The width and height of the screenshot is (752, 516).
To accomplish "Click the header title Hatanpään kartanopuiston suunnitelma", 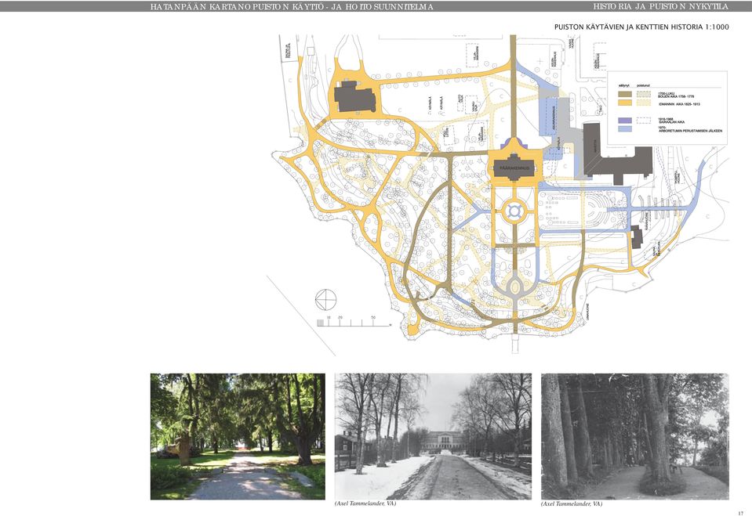I will pyautogui.click(x=292, y=7).
